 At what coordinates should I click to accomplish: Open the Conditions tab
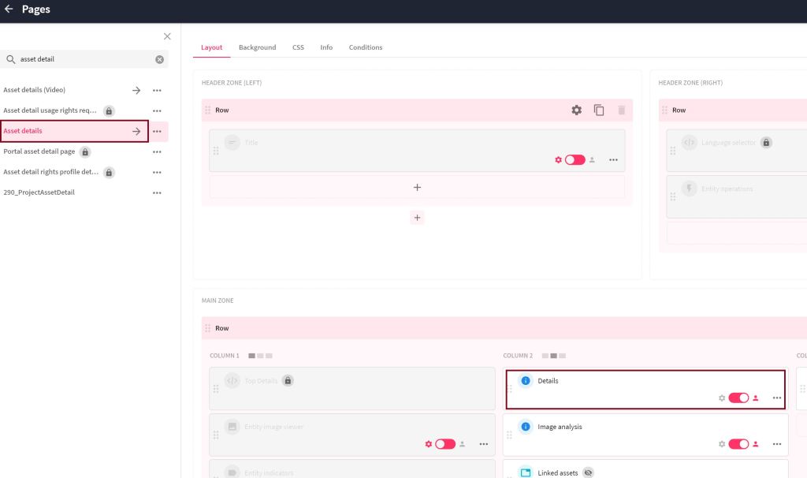pyautogui.click(x=366, y=47)
